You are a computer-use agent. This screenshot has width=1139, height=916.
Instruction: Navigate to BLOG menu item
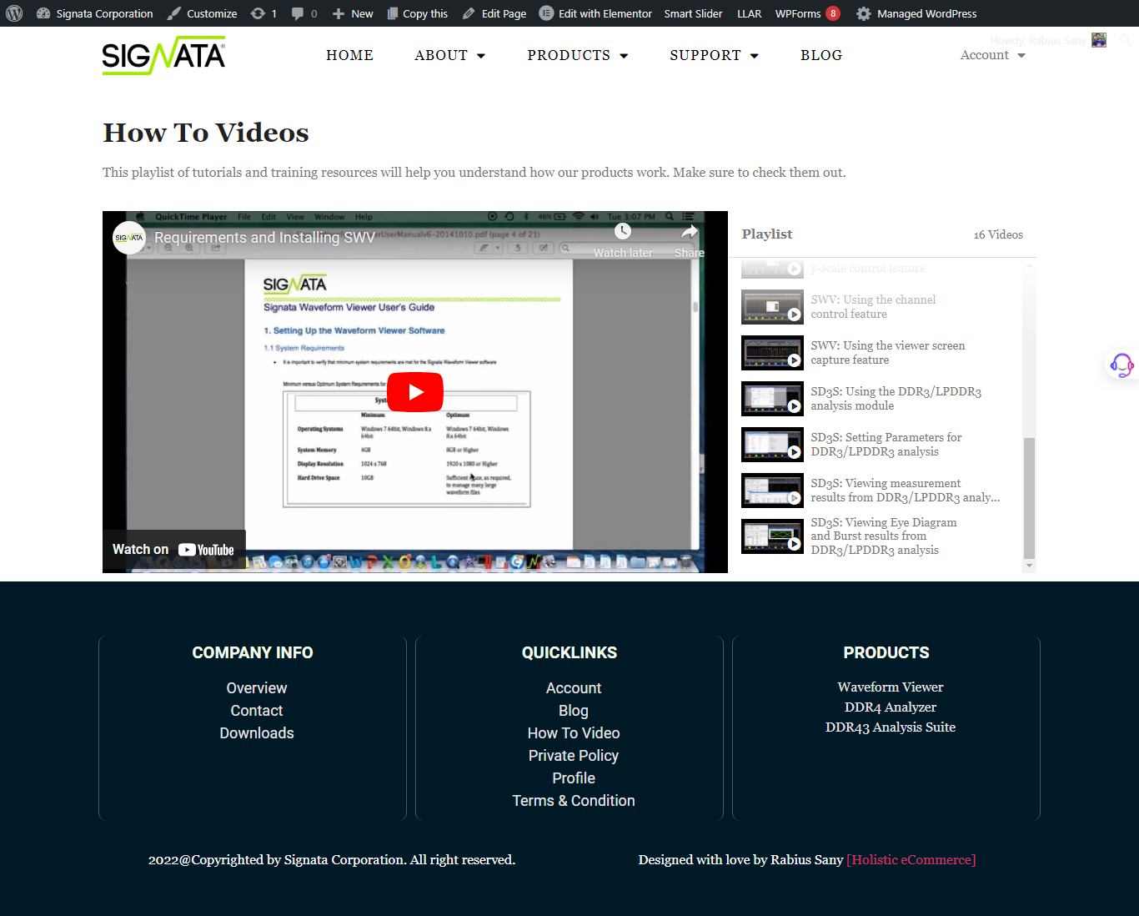[821, 55]
